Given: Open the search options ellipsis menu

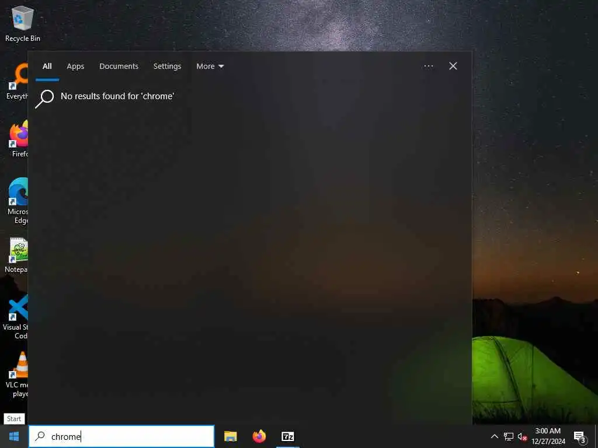Looking at the screenshot, I should pos(429,66).
